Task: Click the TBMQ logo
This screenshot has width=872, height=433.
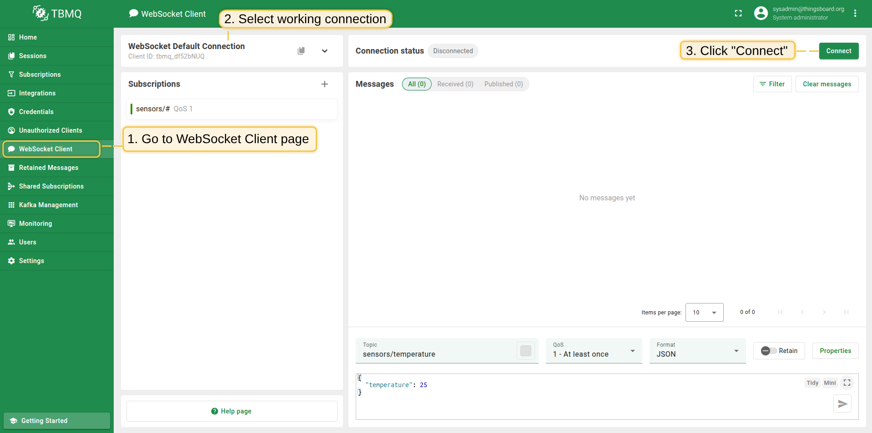Action: click(x=57, y=14)
